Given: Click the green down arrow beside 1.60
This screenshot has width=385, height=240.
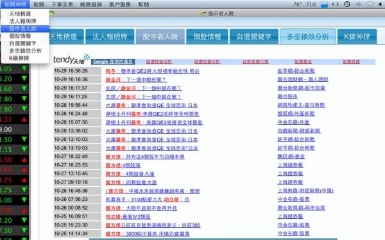Looking at the screenshot, I should coord(24,88).
